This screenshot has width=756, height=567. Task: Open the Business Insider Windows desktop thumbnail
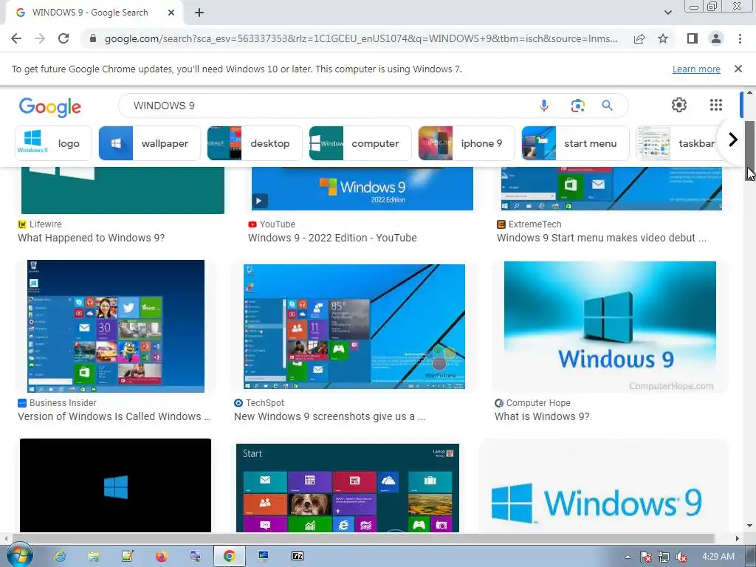(116, 326)
